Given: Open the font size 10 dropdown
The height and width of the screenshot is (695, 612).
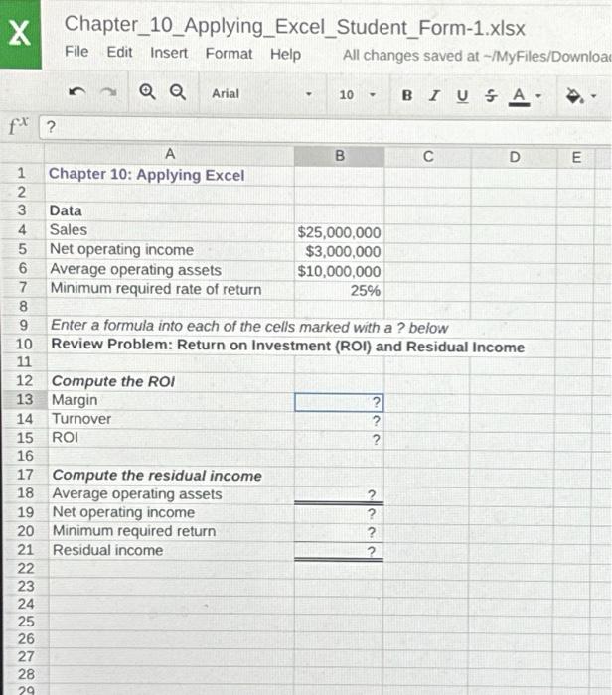Looking at the screenshot, I should pyautogui.click(x=357, y=95).
